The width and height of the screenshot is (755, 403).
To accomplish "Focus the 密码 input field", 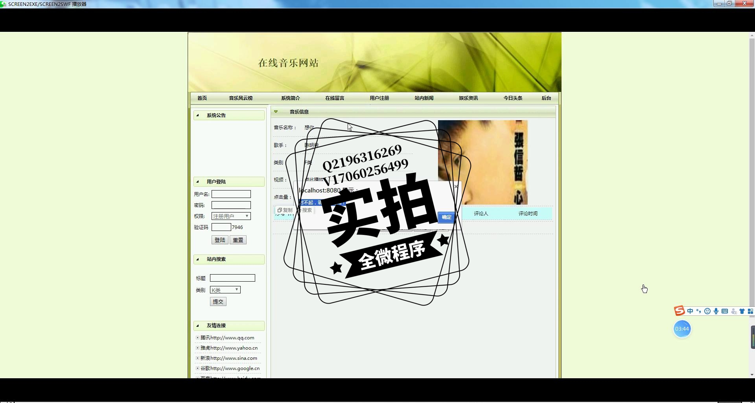I will tap(231, 205).
